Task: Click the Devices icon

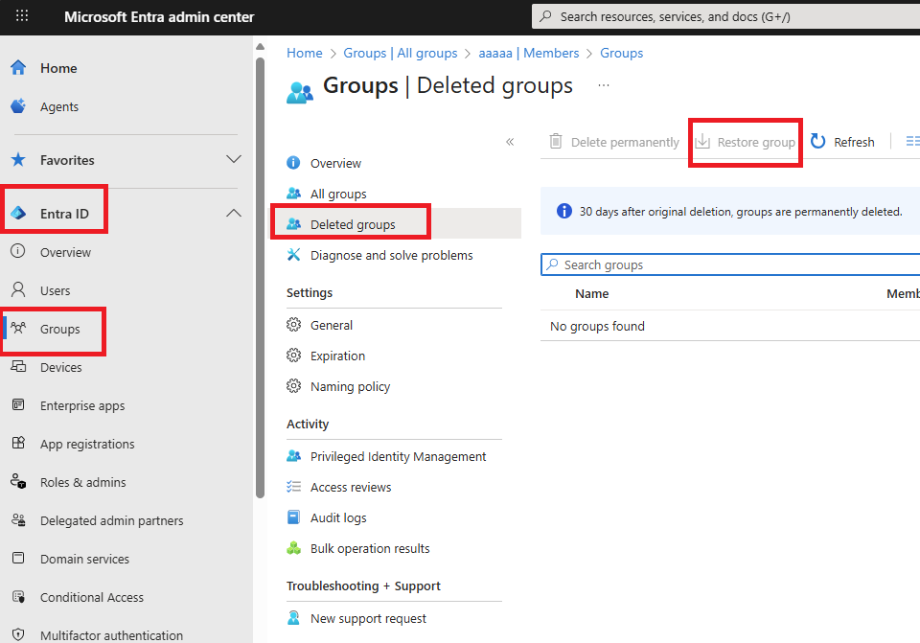Action: click(18, 367)
